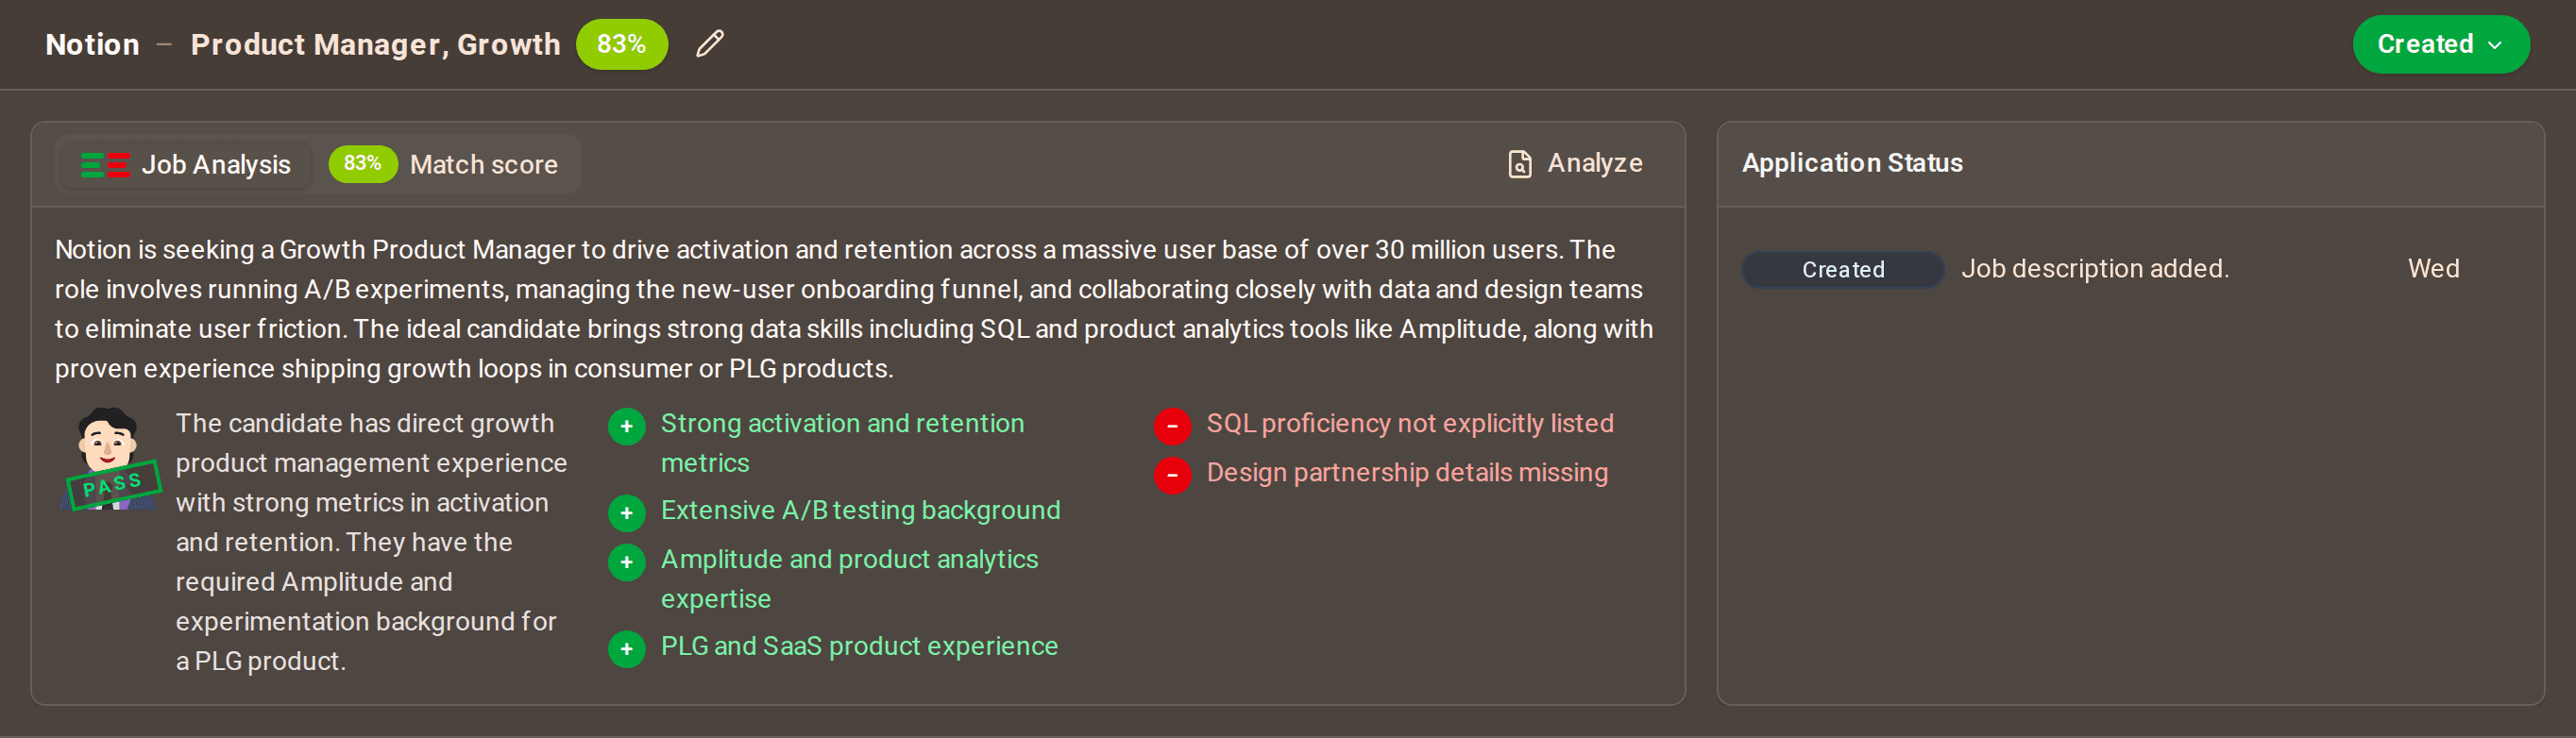The width and height of the screenshot is (2576, 738).
Task: Open the Created status dropdown
Action: (x=2440, y=44)
